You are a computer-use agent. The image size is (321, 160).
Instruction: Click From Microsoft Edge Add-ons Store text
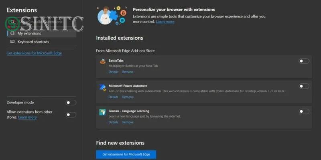[125, 51]
